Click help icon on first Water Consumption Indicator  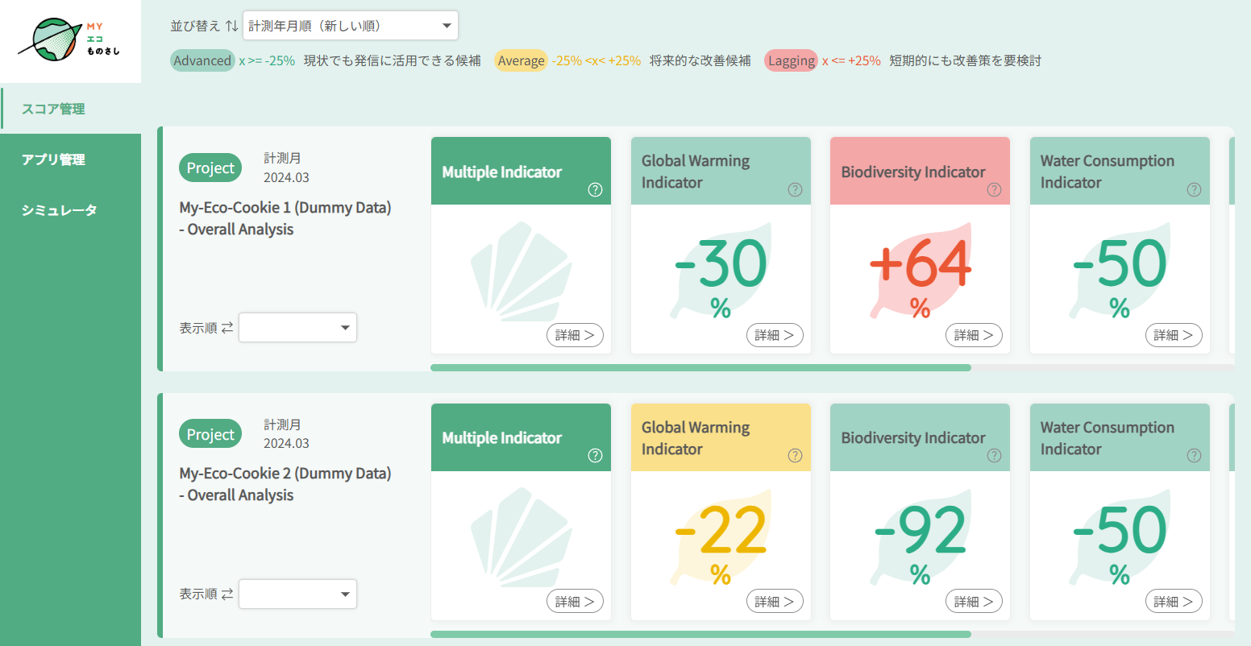[1194, 190]
